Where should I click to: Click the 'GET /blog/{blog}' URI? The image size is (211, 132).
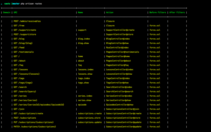click(x=23, y=43)
